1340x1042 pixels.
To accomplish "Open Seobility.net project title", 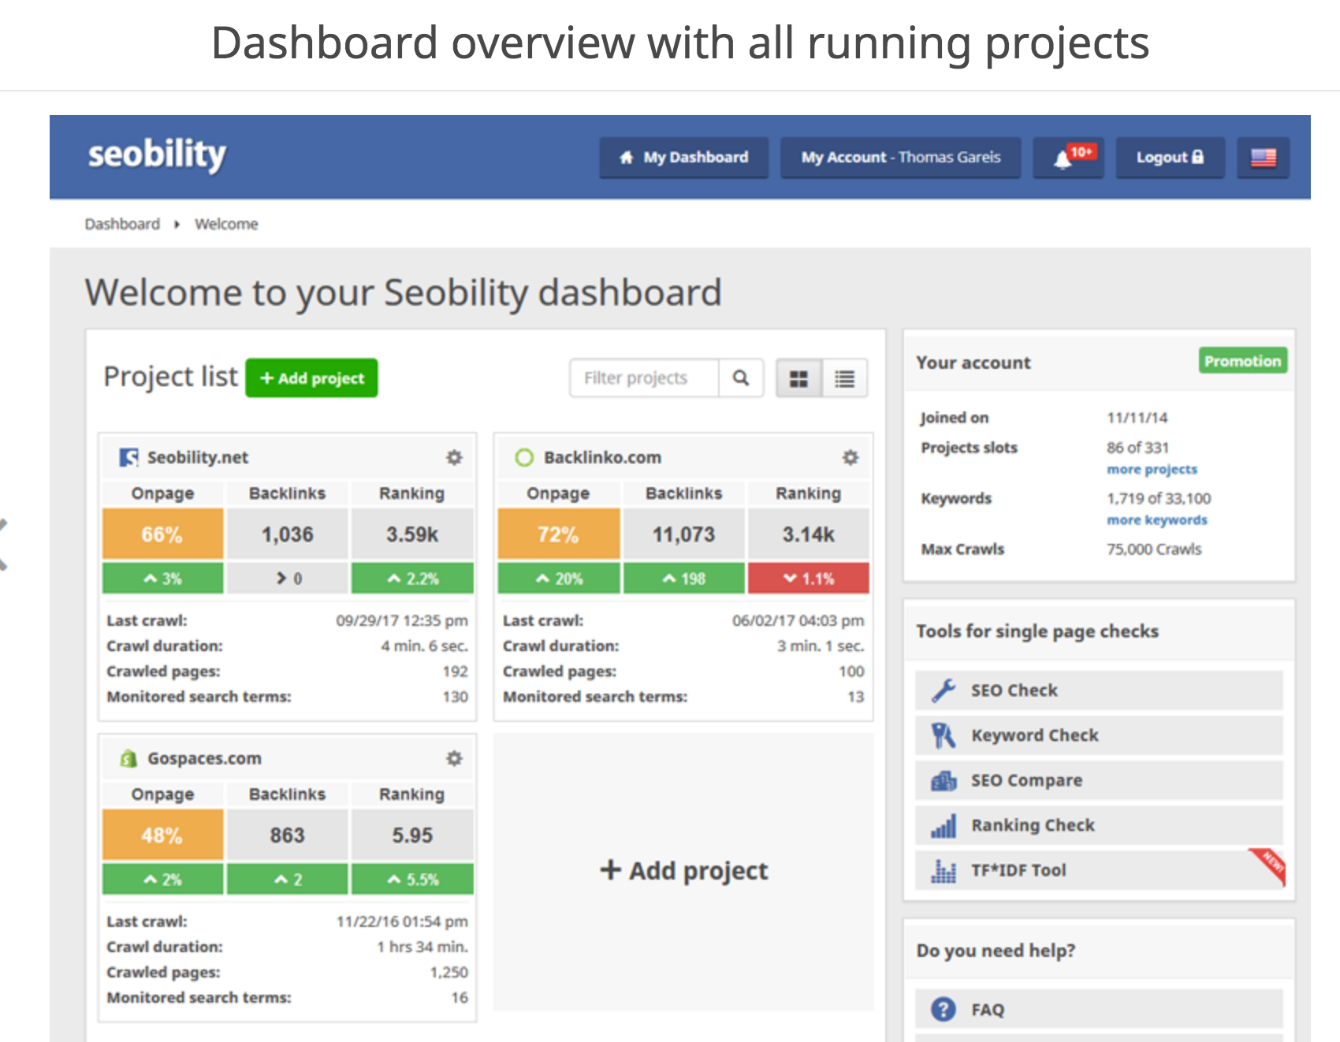I will tap(198, 458).
